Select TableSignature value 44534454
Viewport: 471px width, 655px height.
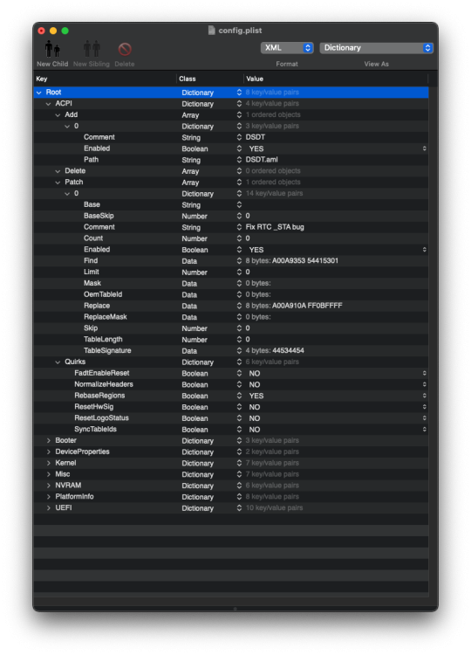click(288, 350)
